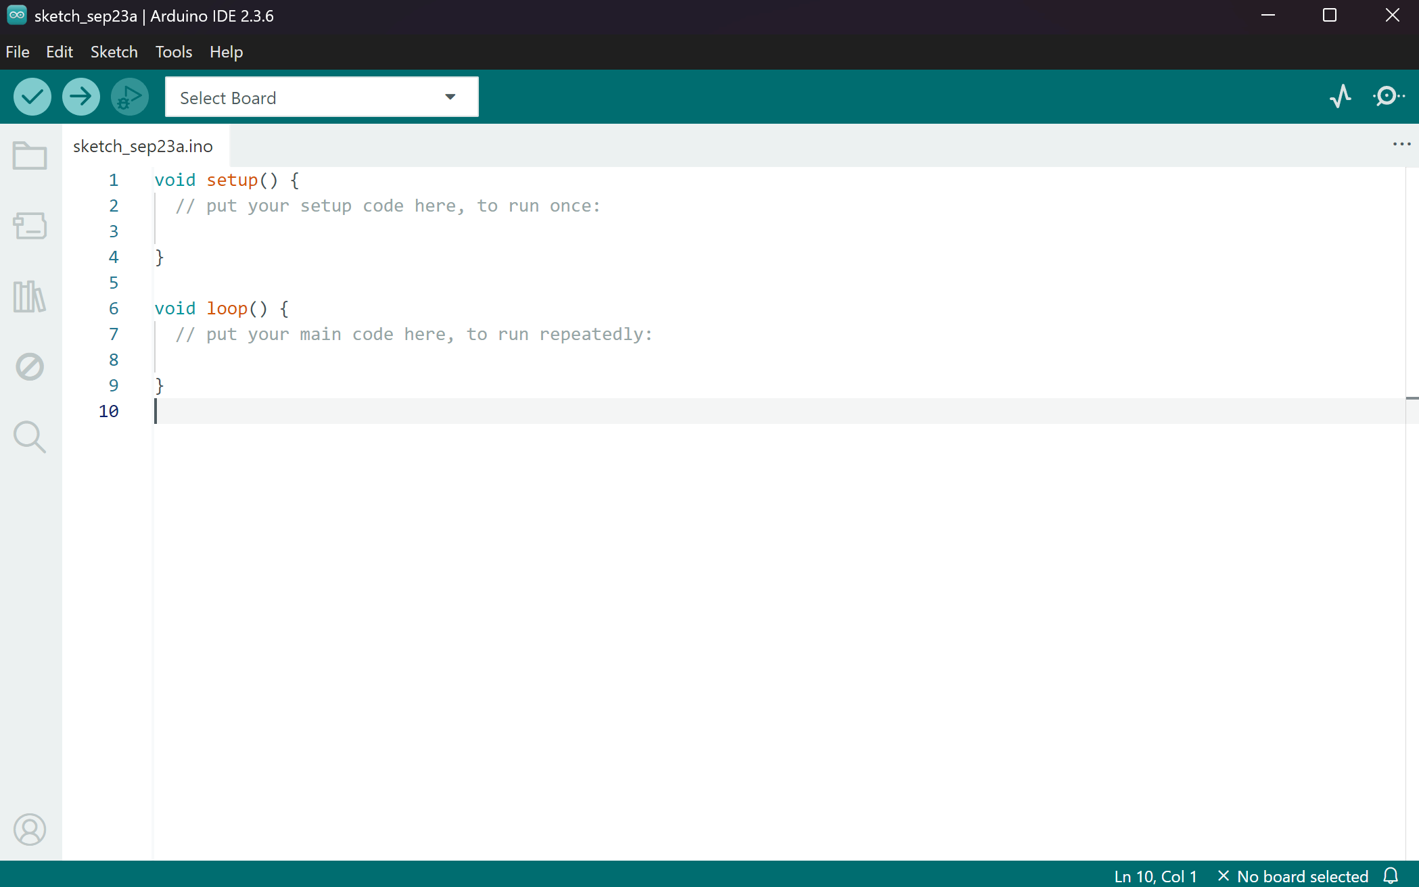Image resolution: width=1419 pixels, height=887 pixels.
Task: Open the Tools menu
Action: [173, 52]
